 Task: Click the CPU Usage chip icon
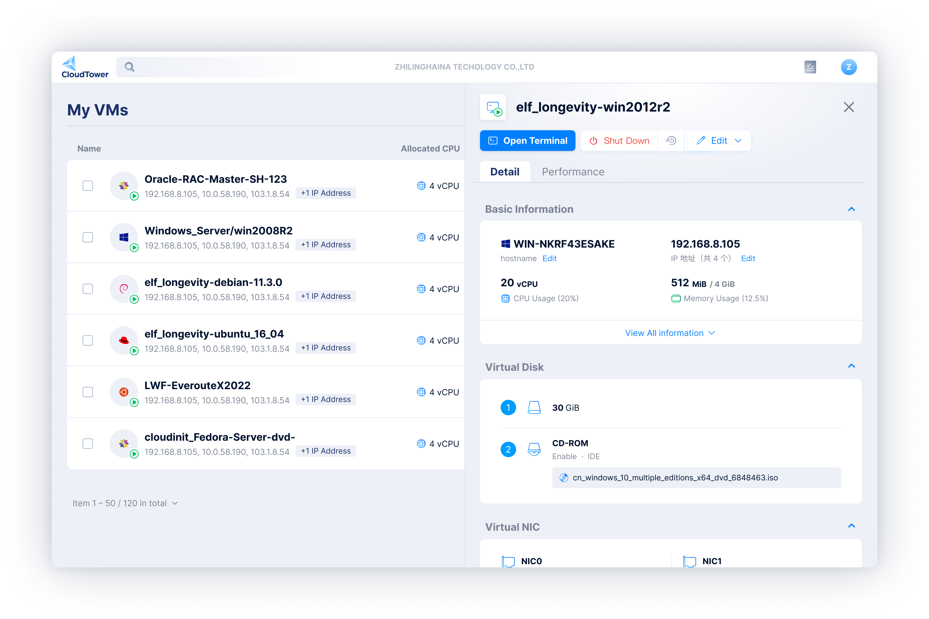pyautogui.click(x=505, y=299)
